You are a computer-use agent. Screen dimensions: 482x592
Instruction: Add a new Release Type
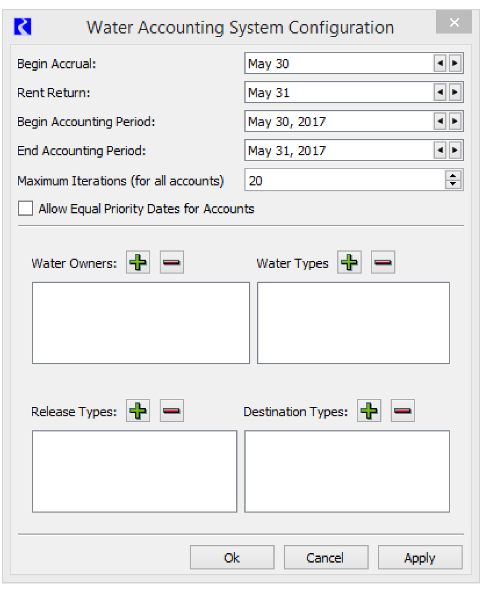138,411
